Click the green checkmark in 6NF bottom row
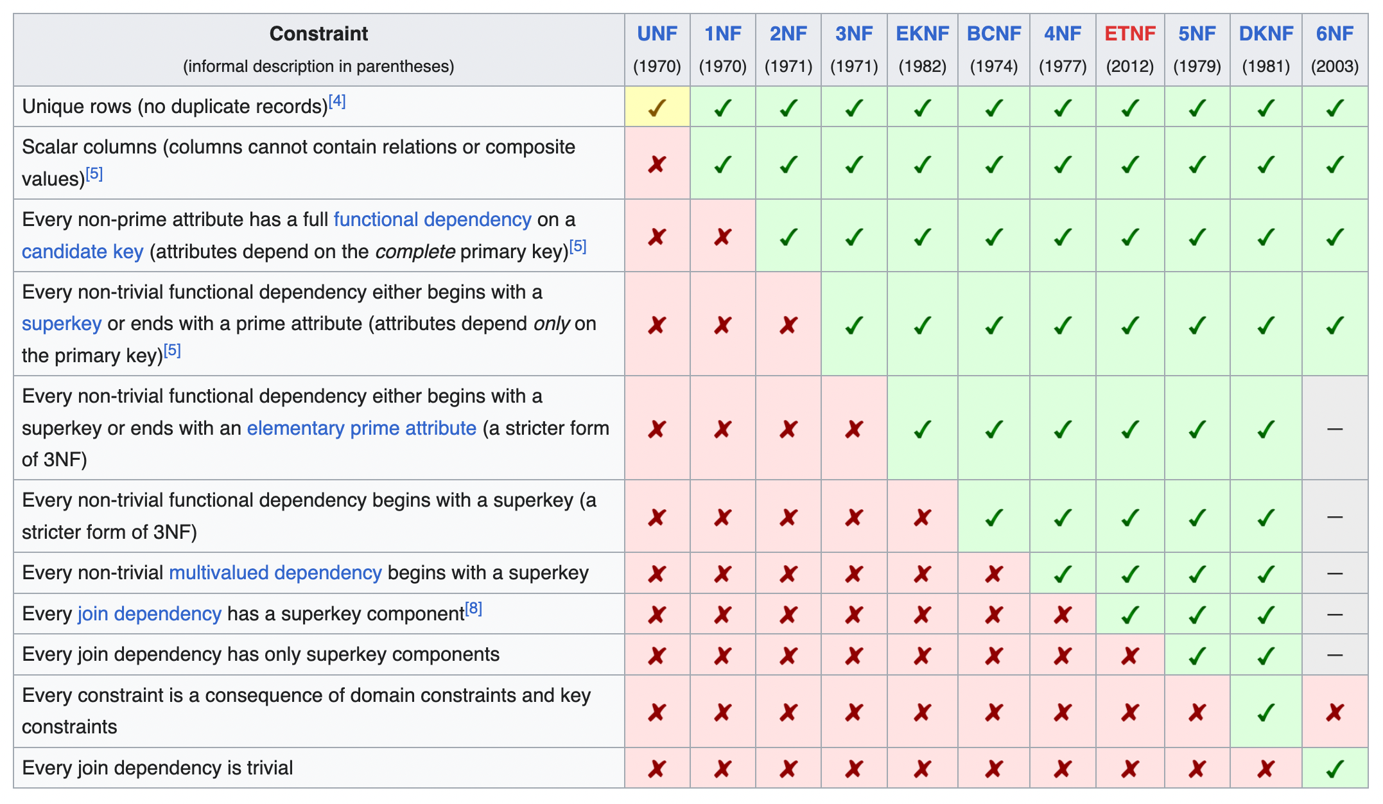1383x804 pixels. click(1334, 769)
